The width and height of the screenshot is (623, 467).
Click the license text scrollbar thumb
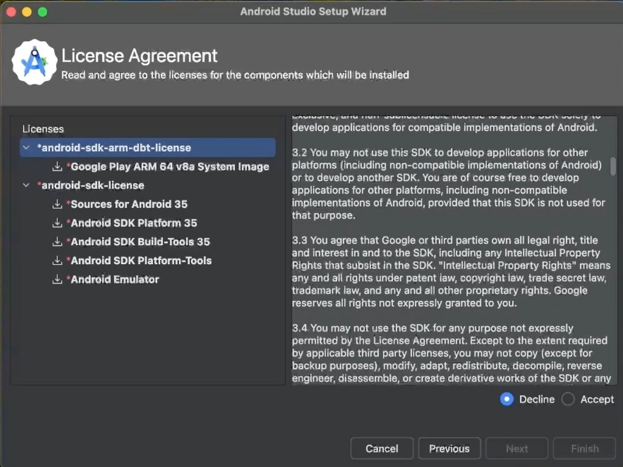coord(613,166)
